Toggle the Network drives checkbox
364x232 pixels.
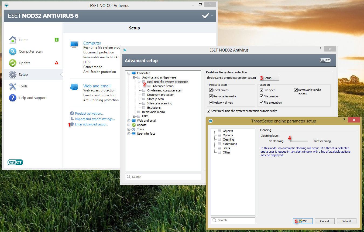[x=211, y=103]
